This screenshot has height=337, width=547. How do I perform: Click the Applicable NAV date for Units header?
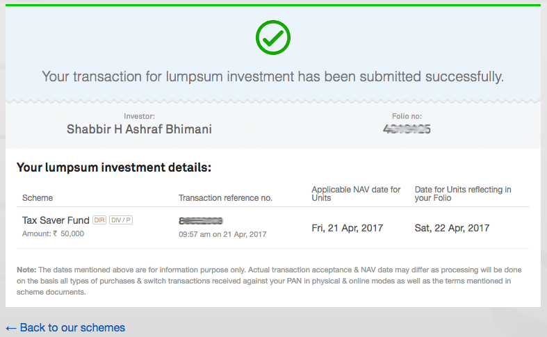(x=356, y=194)
